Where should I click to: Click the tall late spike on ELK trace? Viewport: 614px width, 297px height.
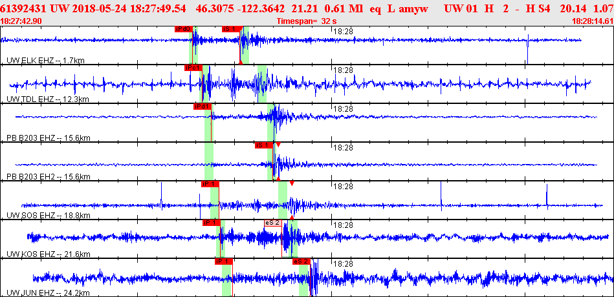pyautogui.click(x=528, y=49)
